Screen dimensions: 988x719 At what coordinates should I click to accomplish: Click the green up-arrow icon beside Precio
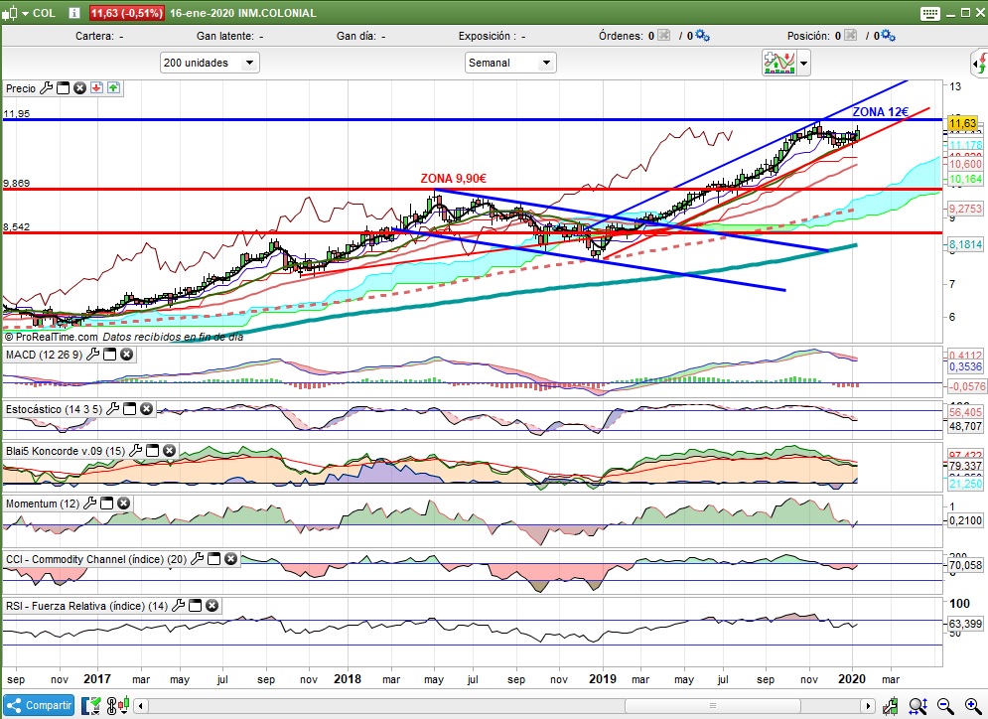coord(114,88)
